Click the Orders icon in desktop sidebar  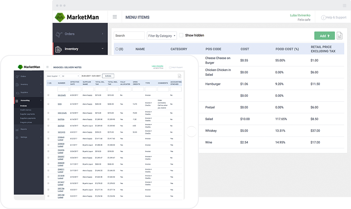pyautogui.click(x=59, y=34)
